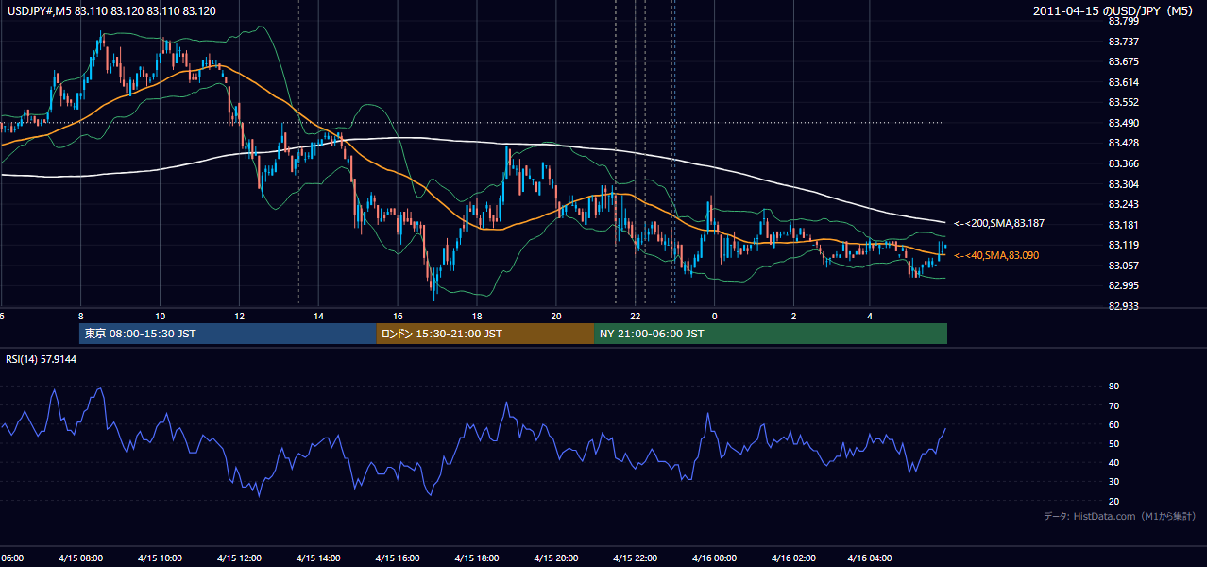This screenshot has height=567, width=1207.
Task: Click the HistData.com data source credit
Action: 1120,516
